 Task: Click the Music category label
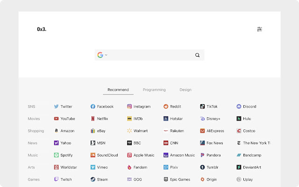point(33,155)
